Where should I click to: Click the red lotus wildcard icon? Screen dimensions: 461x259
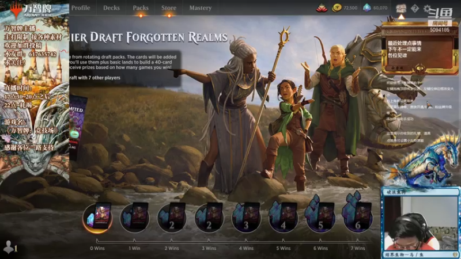(x=322, y=8)
